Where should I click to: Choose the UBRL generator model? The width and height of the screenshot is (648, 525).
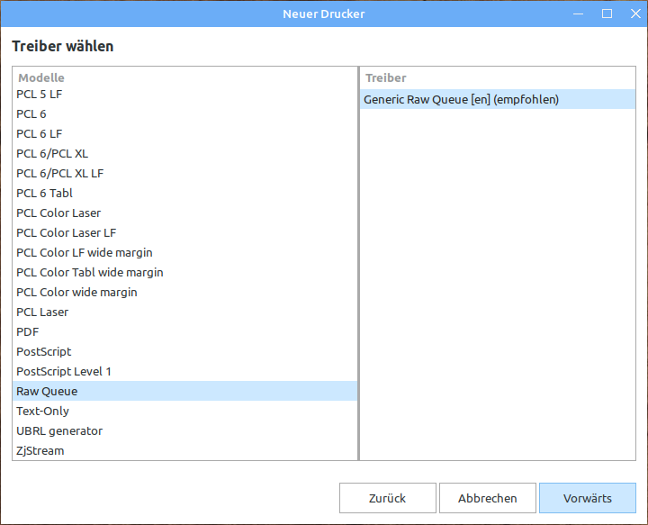click(x=59, y=430)
